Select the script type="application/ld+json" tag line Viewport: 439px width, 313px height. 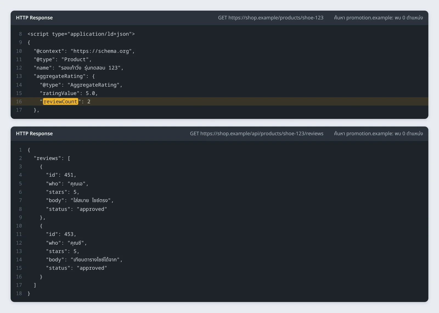click(x=81, y=34)
